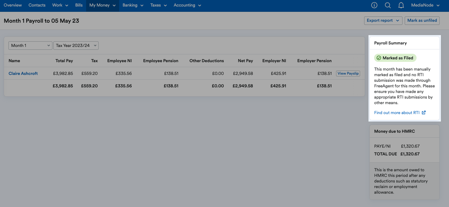Open the help info icon
Viewport: 449px width, 207px height.
point(374,5)
